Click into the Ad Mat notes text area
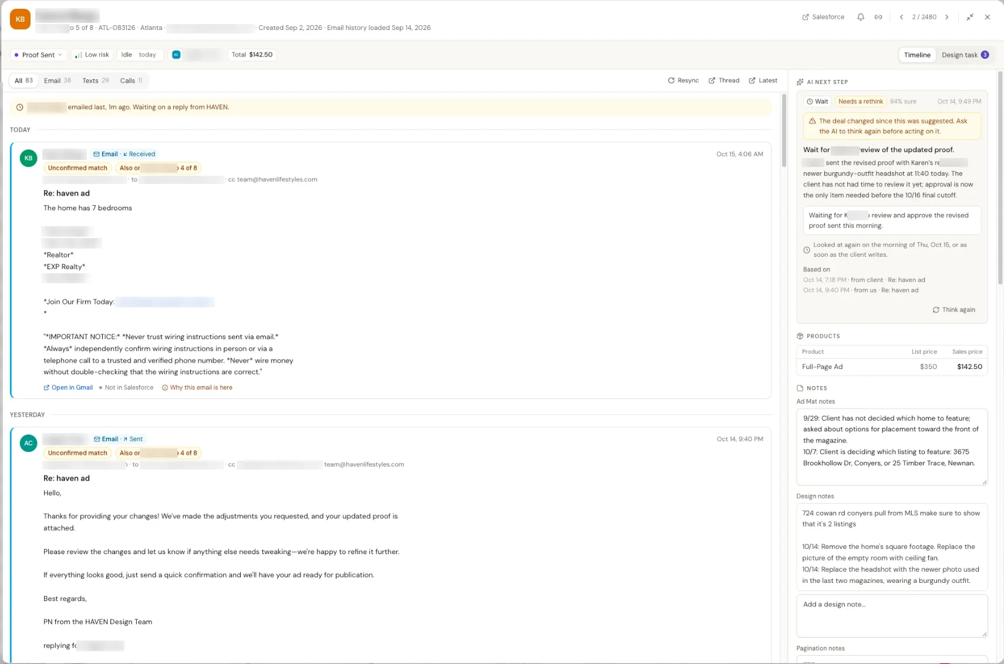The width and height of the screenshot is (1004, 664). pos(892,447)
